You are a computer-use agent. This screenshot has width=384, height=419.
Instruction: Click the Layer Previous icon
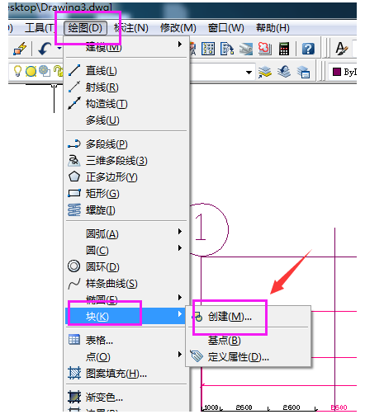pos(284,72)
